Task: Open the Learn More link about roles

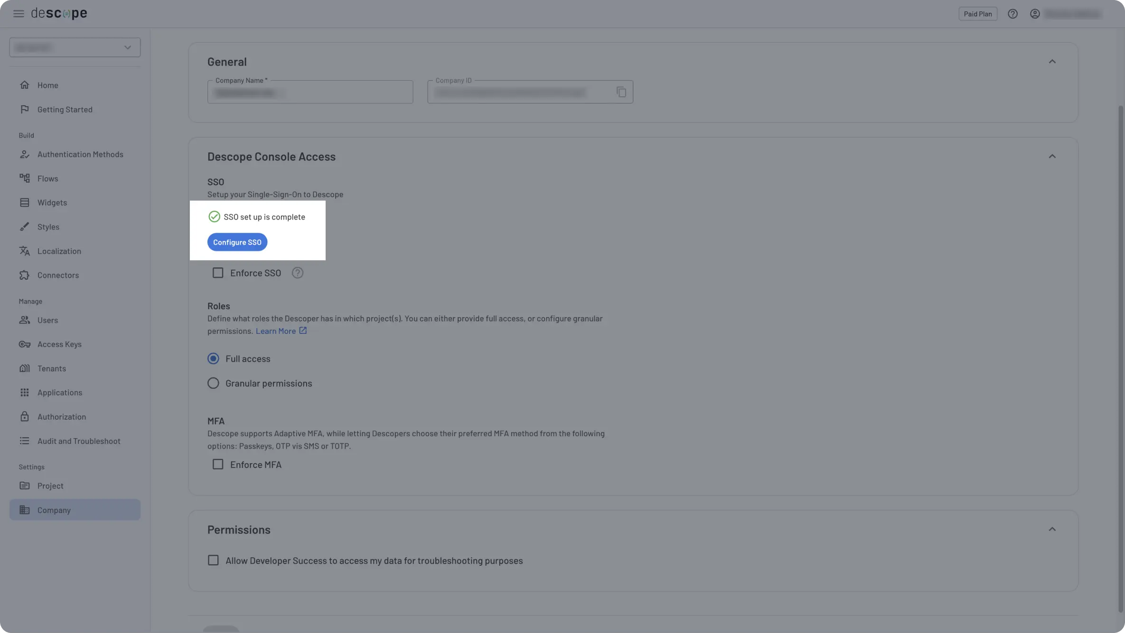Action: tap(276, 330)
